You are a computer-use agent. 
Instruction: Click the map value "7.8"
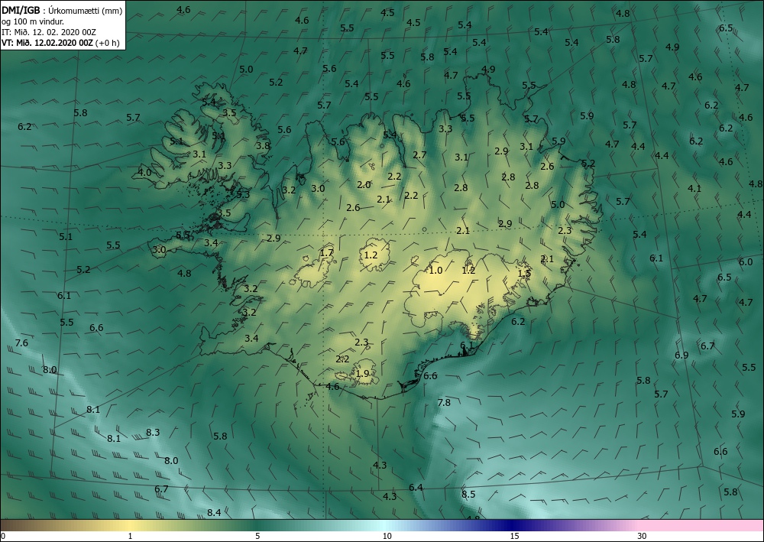(444, 403)
